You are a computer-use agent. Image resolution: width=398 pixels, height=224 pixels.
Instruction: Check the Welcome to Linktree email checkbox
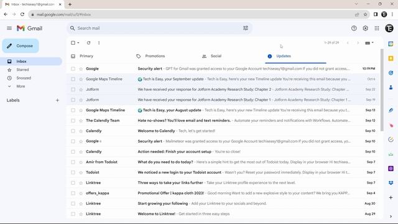tap(73, 214)
